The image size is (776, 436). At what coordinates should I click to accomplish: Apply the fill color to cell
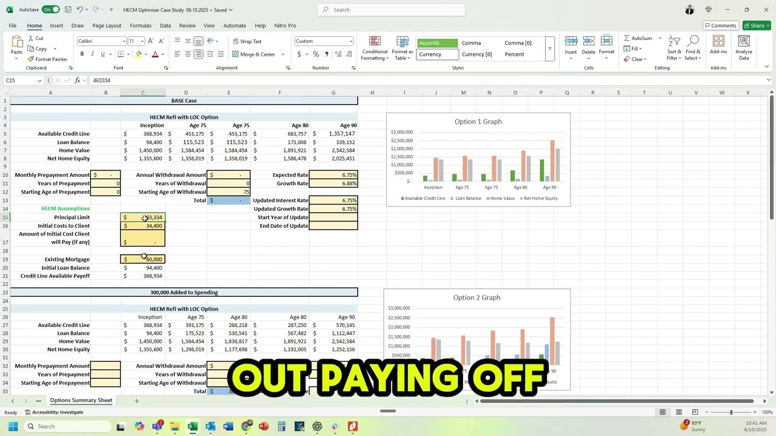[139, 54]
